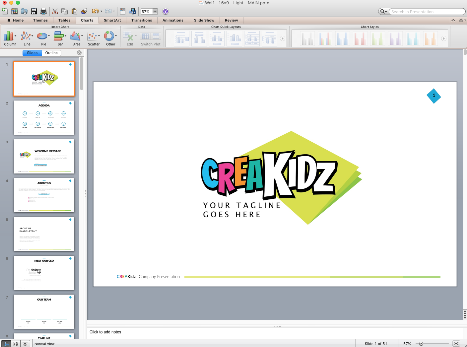Viewport: 467px width, 347px height.
Task: Expand Other chart dropdown arrow
Action: coord(116,36)
